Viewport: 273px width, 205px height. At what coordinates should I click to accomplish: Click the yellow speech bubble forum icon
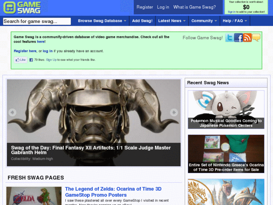[x=256, y=37]
